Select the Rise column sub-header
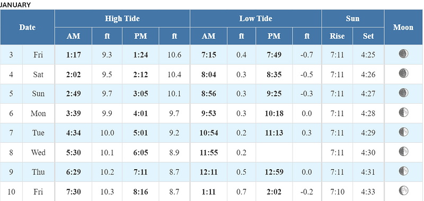Image resolution: width=424 pixels, height=201 pixels. pyautogui.click(x=337, y=36)
